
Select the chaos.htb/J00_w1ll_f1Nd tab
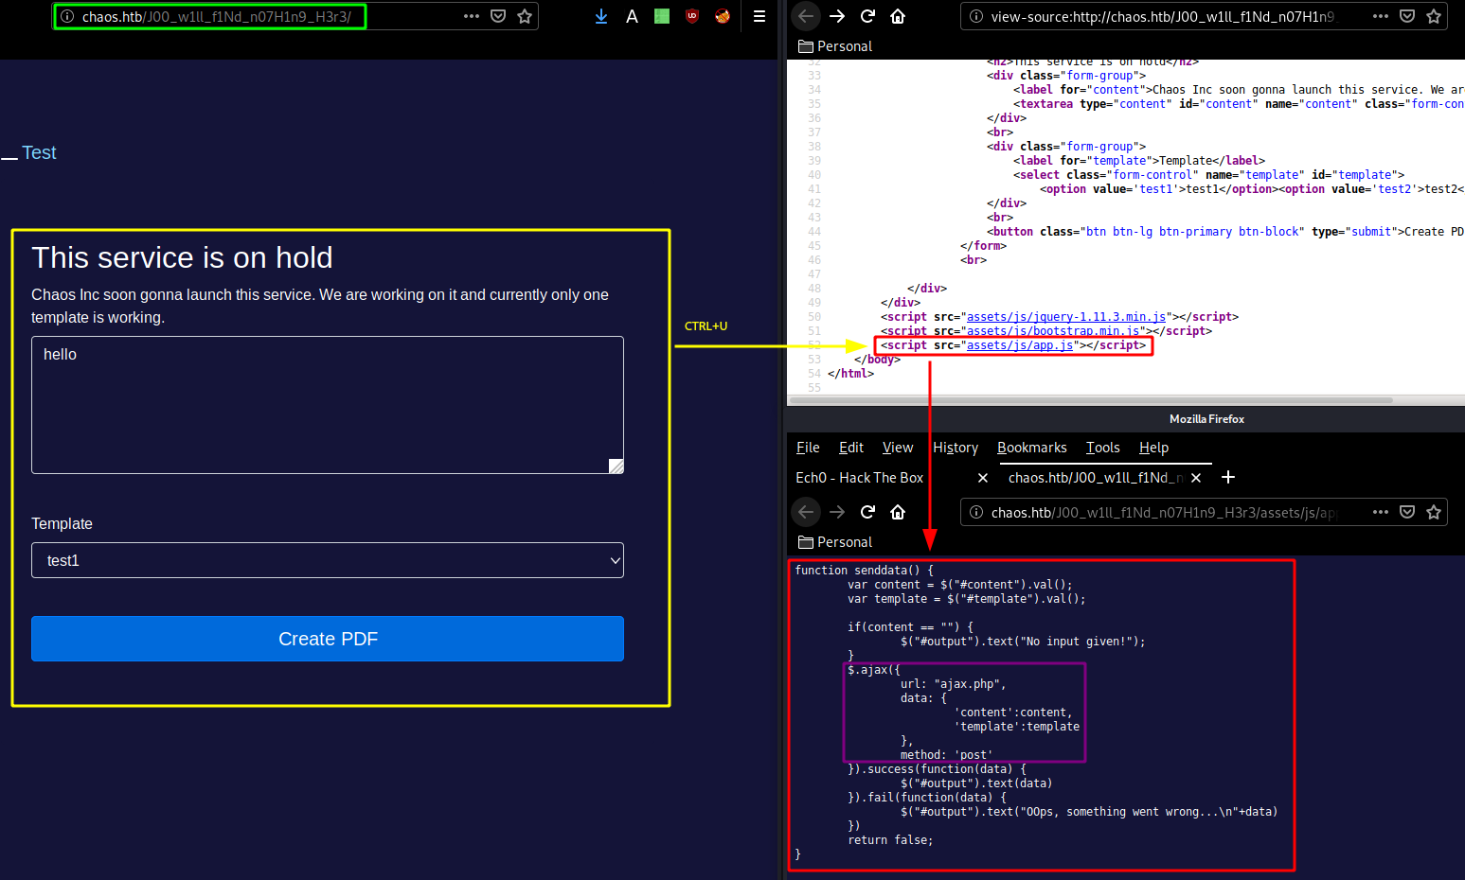tap(1096, 478)
